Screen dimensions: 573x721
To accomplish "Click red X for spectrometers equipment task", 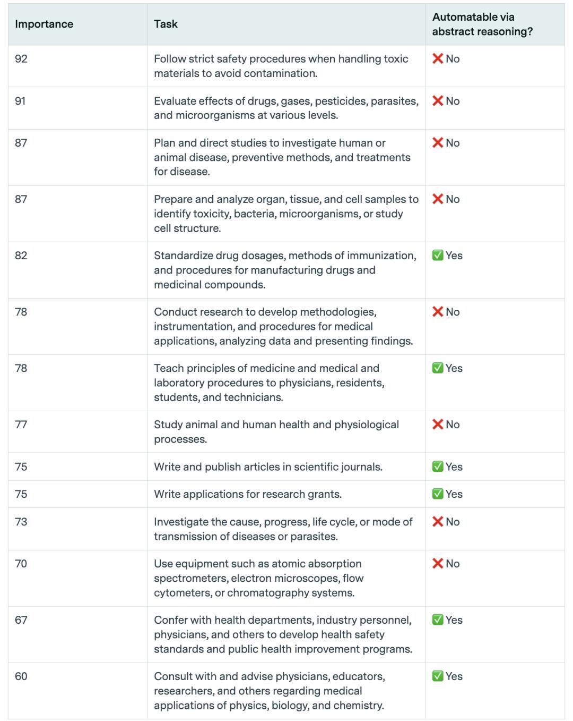I will pyautogui.click(x=438, y=564).
